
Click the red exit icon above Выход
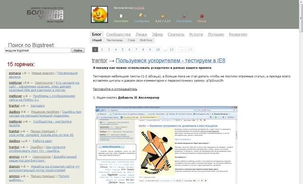click(202, 16)
